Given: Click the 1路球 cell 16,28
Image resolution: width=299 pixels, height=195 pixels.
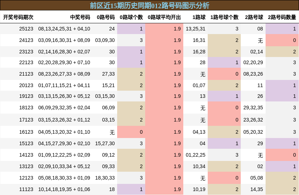Looking at the screenshot, I should point(199,52).
